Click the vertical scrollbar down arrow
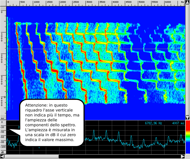The image size is (190, 159). coord(187,118)
